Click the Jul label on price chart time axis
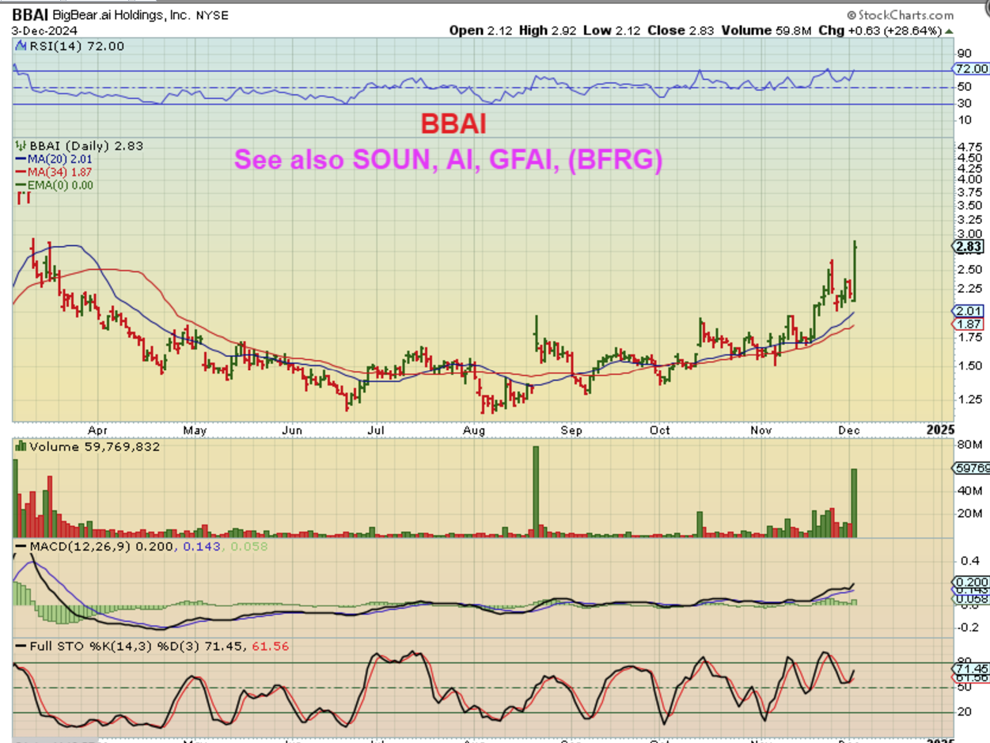The height and width of the screenshot is (743, 990). point(377,430)
